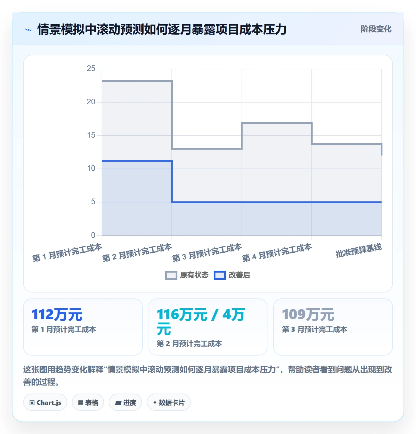Click the y-axis value 5

93,202
